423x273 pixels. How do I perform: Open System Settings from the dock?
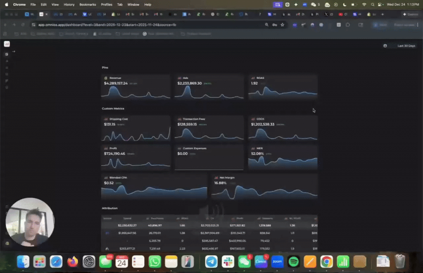[x=89, y=262]
